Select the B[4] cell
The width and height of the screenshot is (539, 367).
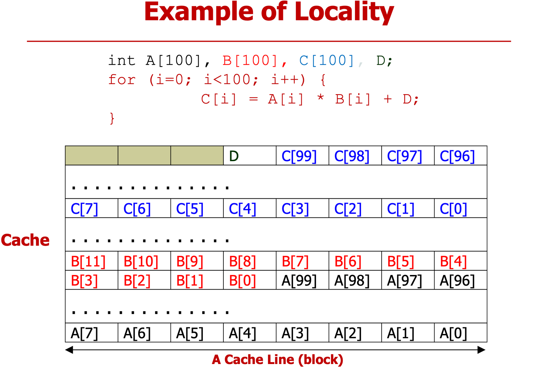tap(460, 261)
